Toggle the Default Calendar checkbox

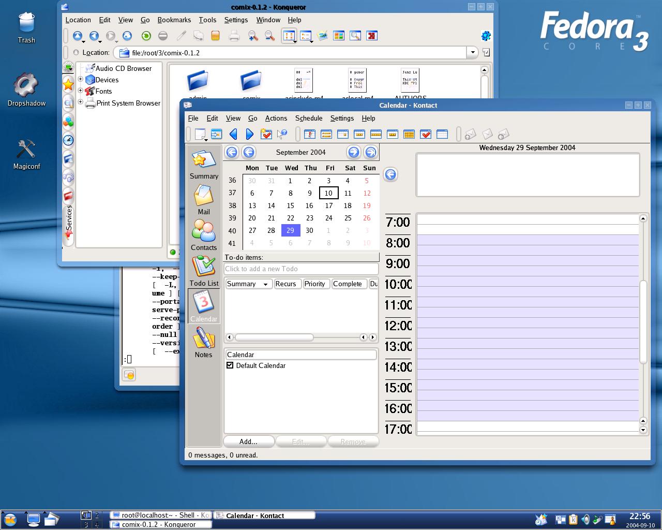pyautogui.click(x=230, y=365)
